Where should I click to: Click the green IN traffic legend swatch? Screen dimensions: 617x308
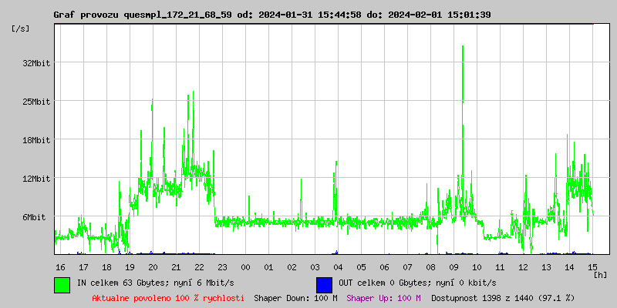click(x=62, y=284)
